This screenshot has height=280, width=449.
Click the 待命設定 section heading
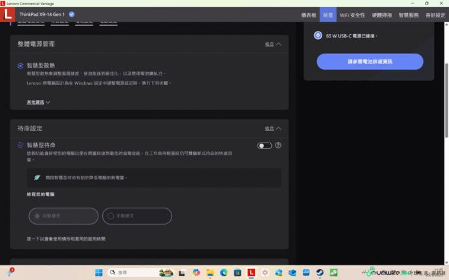[x=30, y=128]
